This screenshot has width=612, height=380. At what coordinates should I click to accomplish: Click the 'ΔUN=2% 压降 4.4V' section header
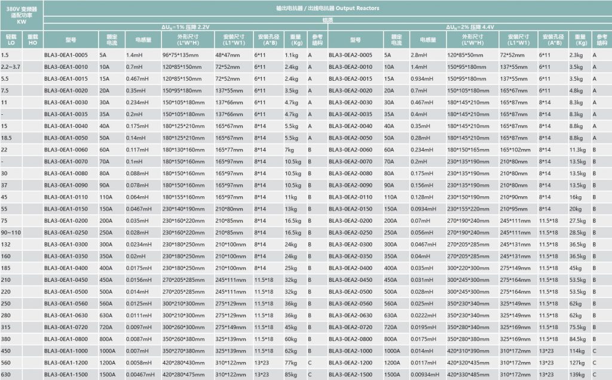click(x=470, y=27)
